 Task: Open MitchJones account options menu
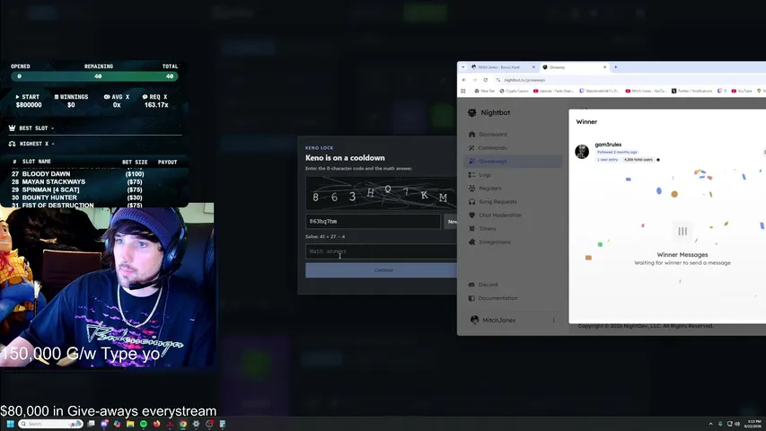553,320
